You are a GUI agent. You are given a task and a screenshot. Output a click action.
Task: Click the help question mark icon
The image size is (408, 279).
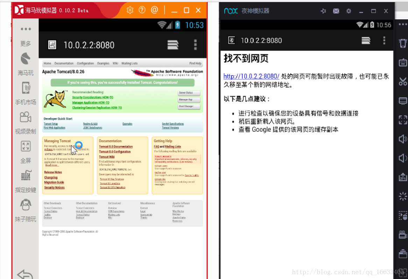pos(142,10)
